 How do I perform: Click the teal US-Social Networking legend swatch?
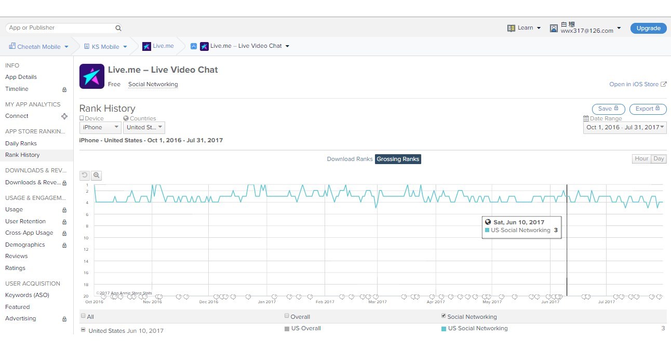(x=444, y=329)
